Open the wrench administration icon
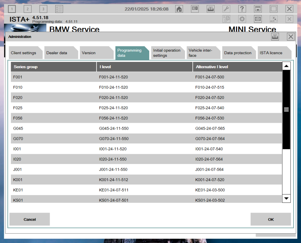The width and height of the screenshot is (301, 243). click(226, 9)
